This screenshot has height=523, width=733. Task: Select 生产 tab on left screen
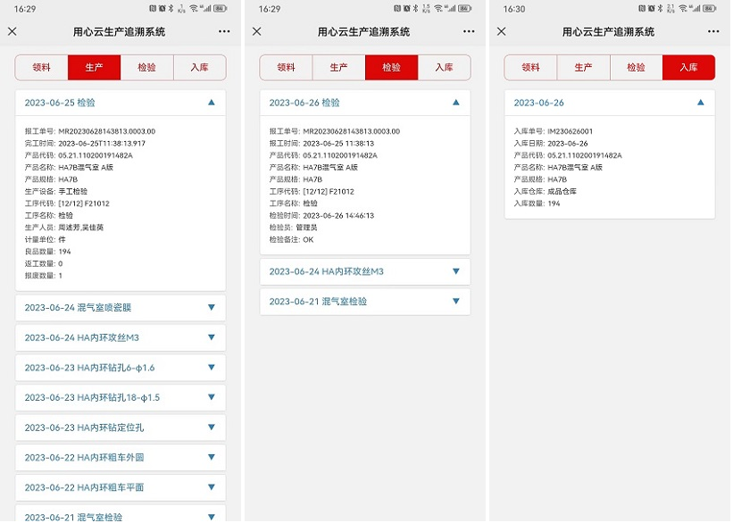(x=94, y=67)
